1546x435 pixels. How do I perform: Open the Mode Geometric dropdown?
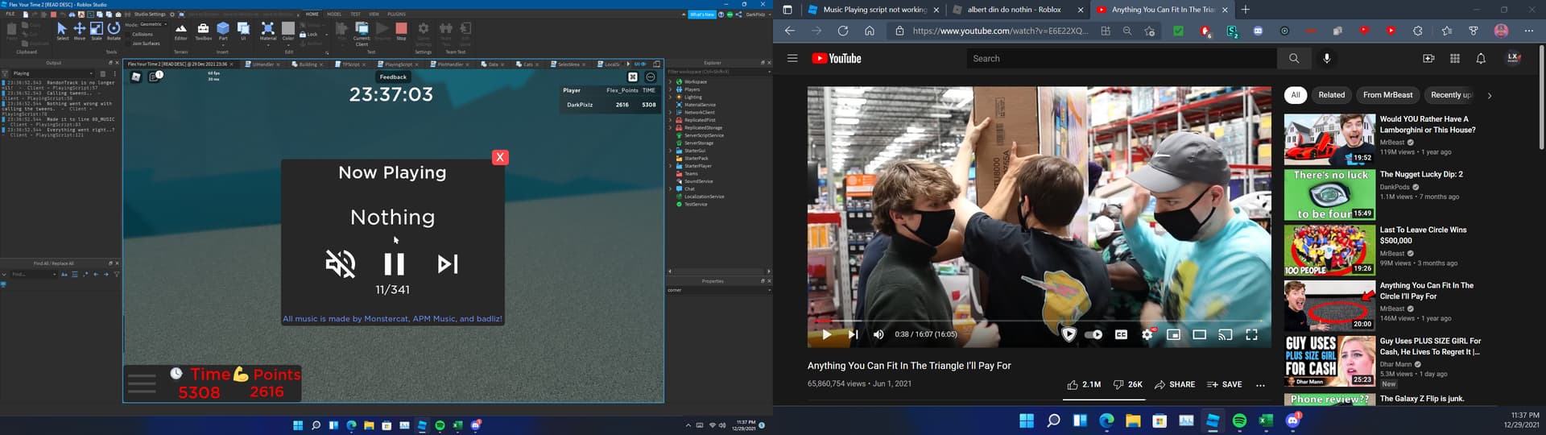pos(153,24)
